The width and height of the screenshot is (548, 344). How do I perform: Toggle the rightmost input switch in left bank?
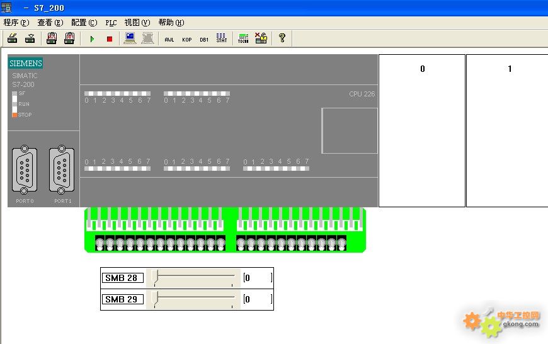point(221,244)
